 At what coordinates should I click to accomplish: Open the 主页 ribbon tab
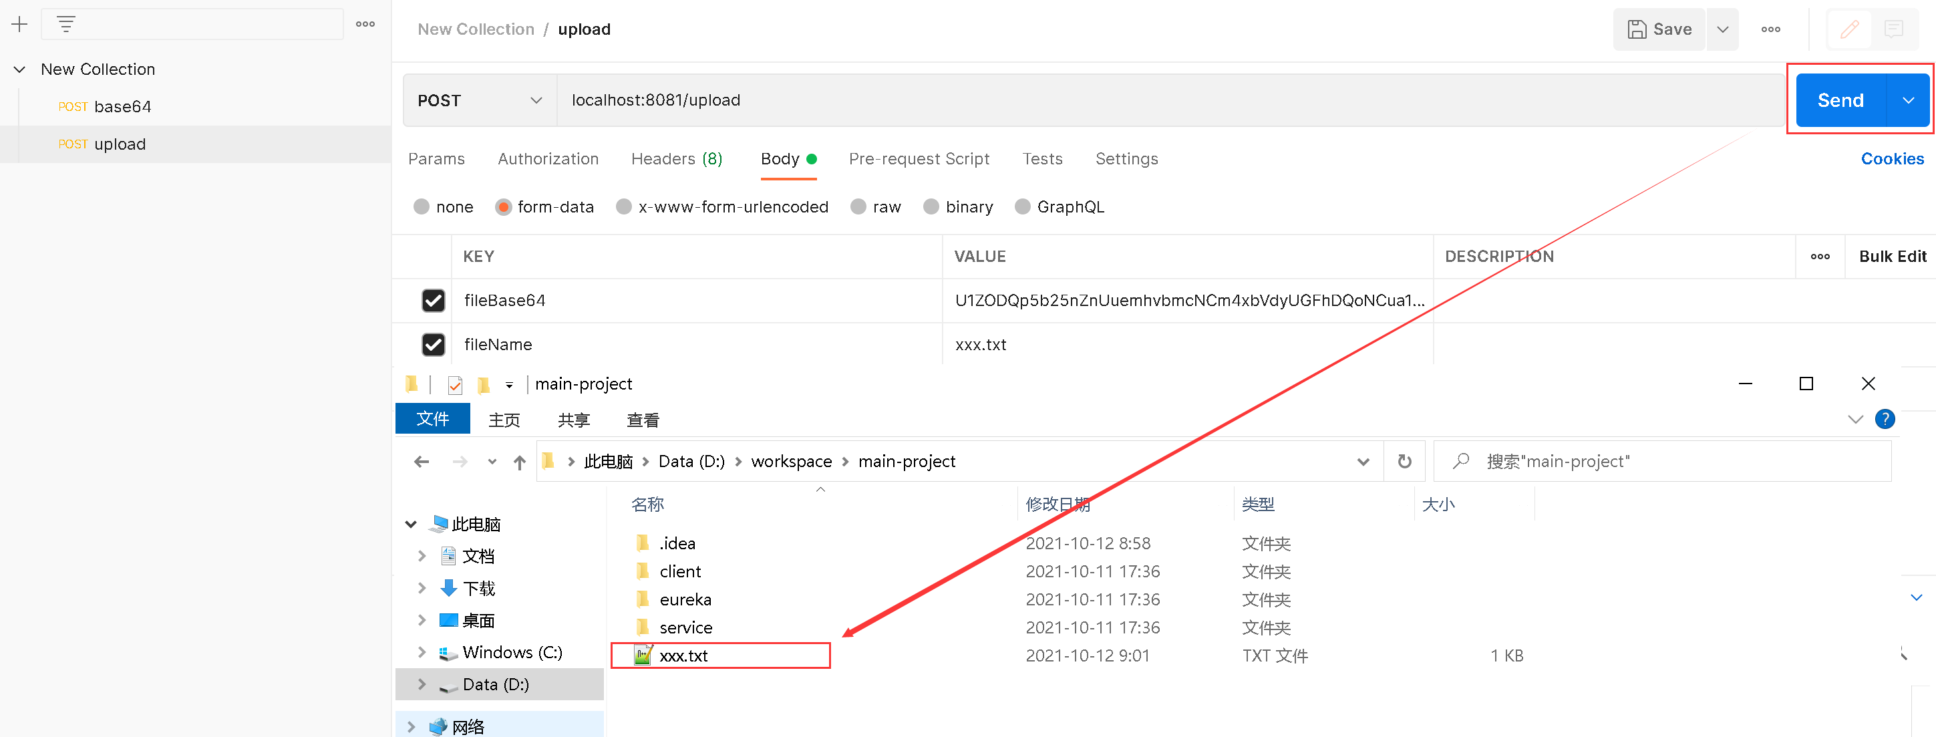(504, 420)
